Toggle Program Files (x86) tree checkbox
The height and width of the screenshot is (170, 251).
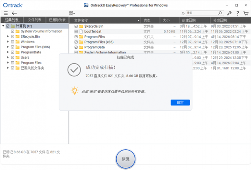pyautogui.click(x=13, y=47)
